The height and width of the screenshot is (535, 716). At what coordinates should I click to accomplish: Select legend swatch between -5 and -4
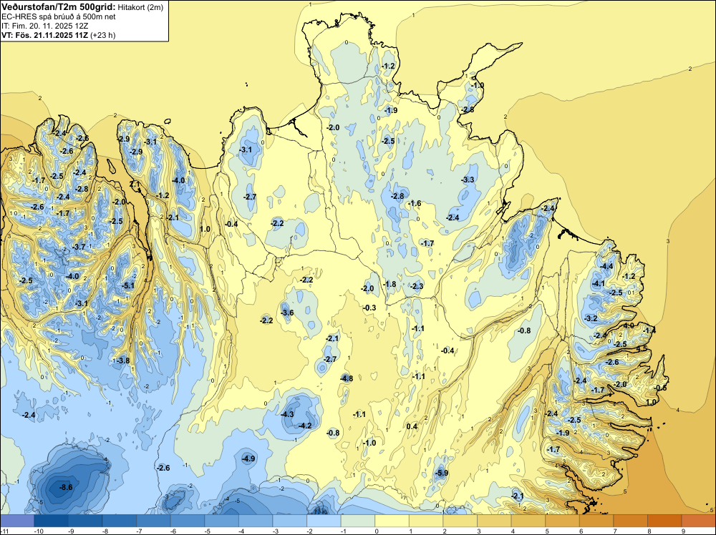tap(221, 521)
